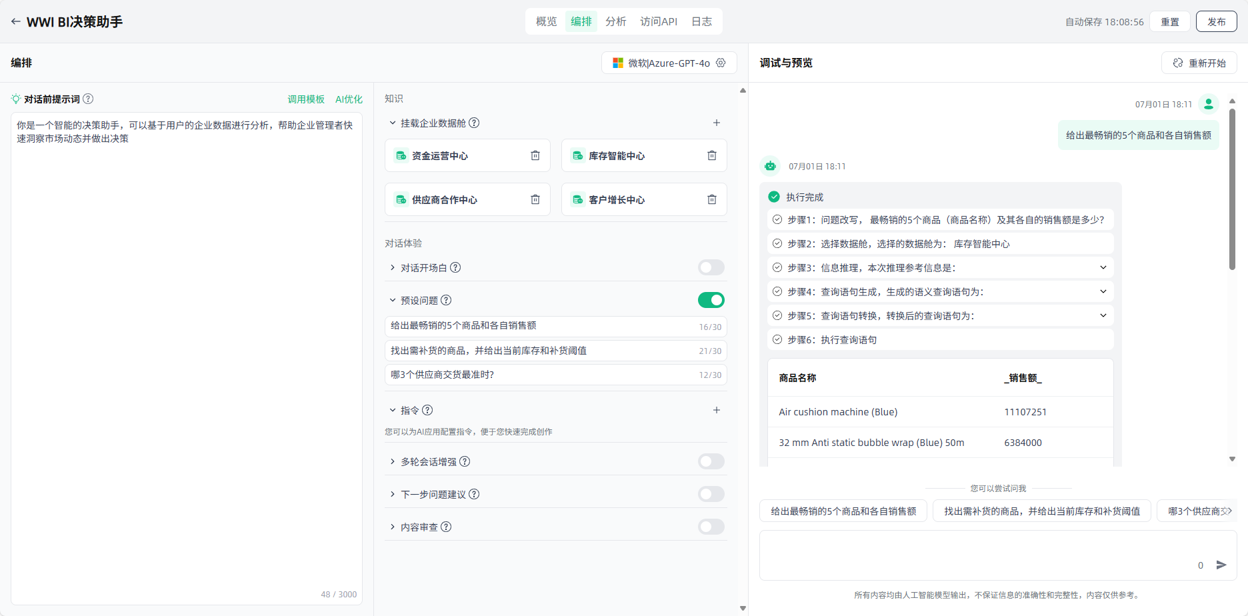Click the send message arrow icon

pyautogui.click(x=1221, y=565)
